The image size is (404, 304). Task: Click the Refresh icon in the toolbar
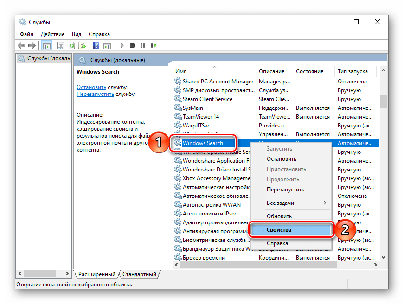[x=72, y=45]
